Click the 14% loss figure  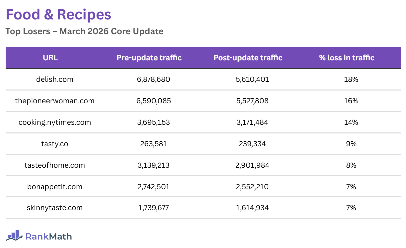pyautogui.click(x=351, y=122)
